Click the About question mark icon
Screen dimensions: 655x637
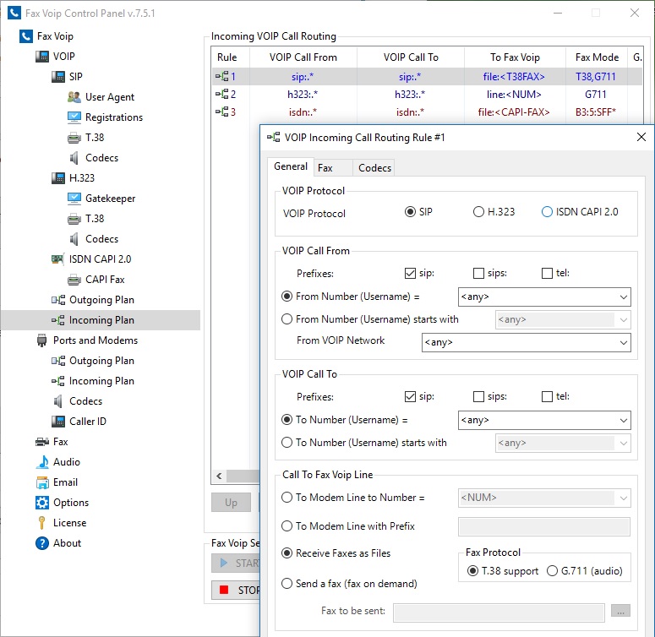(42, 543)
